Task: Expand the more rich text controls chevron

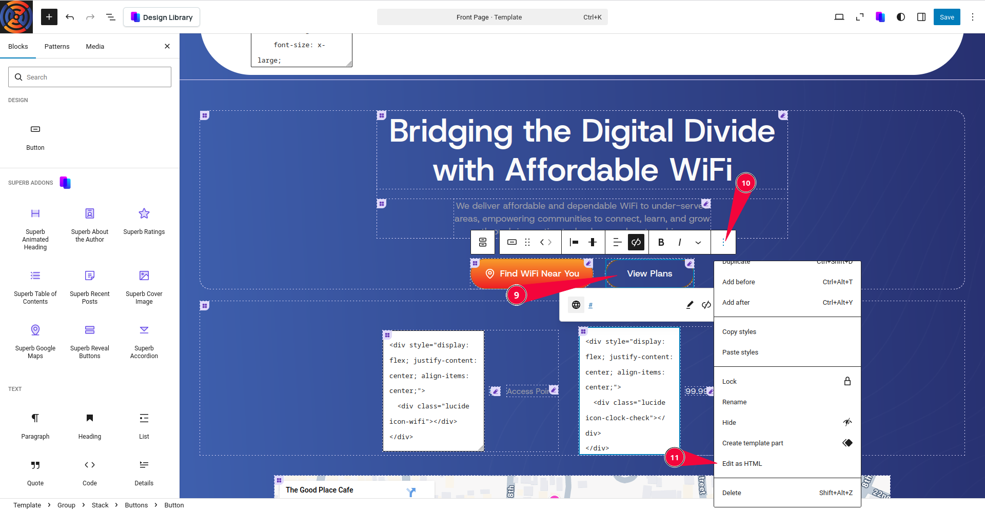Action: (698, 242)
